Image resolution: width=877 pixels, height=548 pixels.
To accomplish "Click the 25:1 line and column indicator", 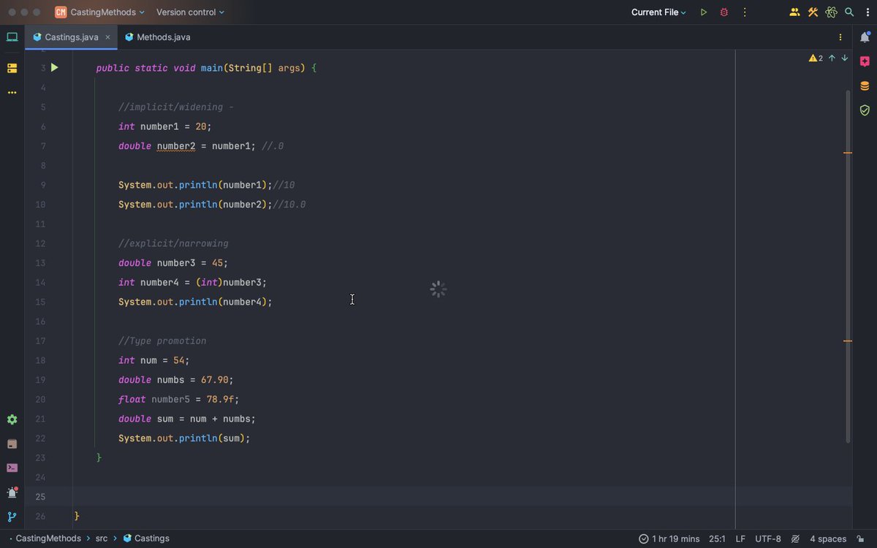I will click(x=717, y=539).
